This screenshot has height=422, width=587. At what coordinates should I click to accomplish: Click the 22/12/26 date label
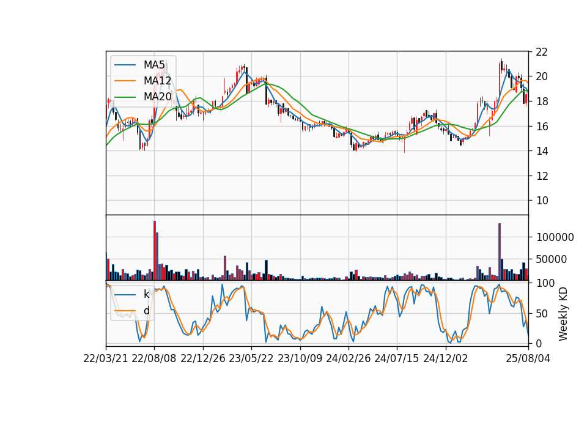tap(203, 358)
